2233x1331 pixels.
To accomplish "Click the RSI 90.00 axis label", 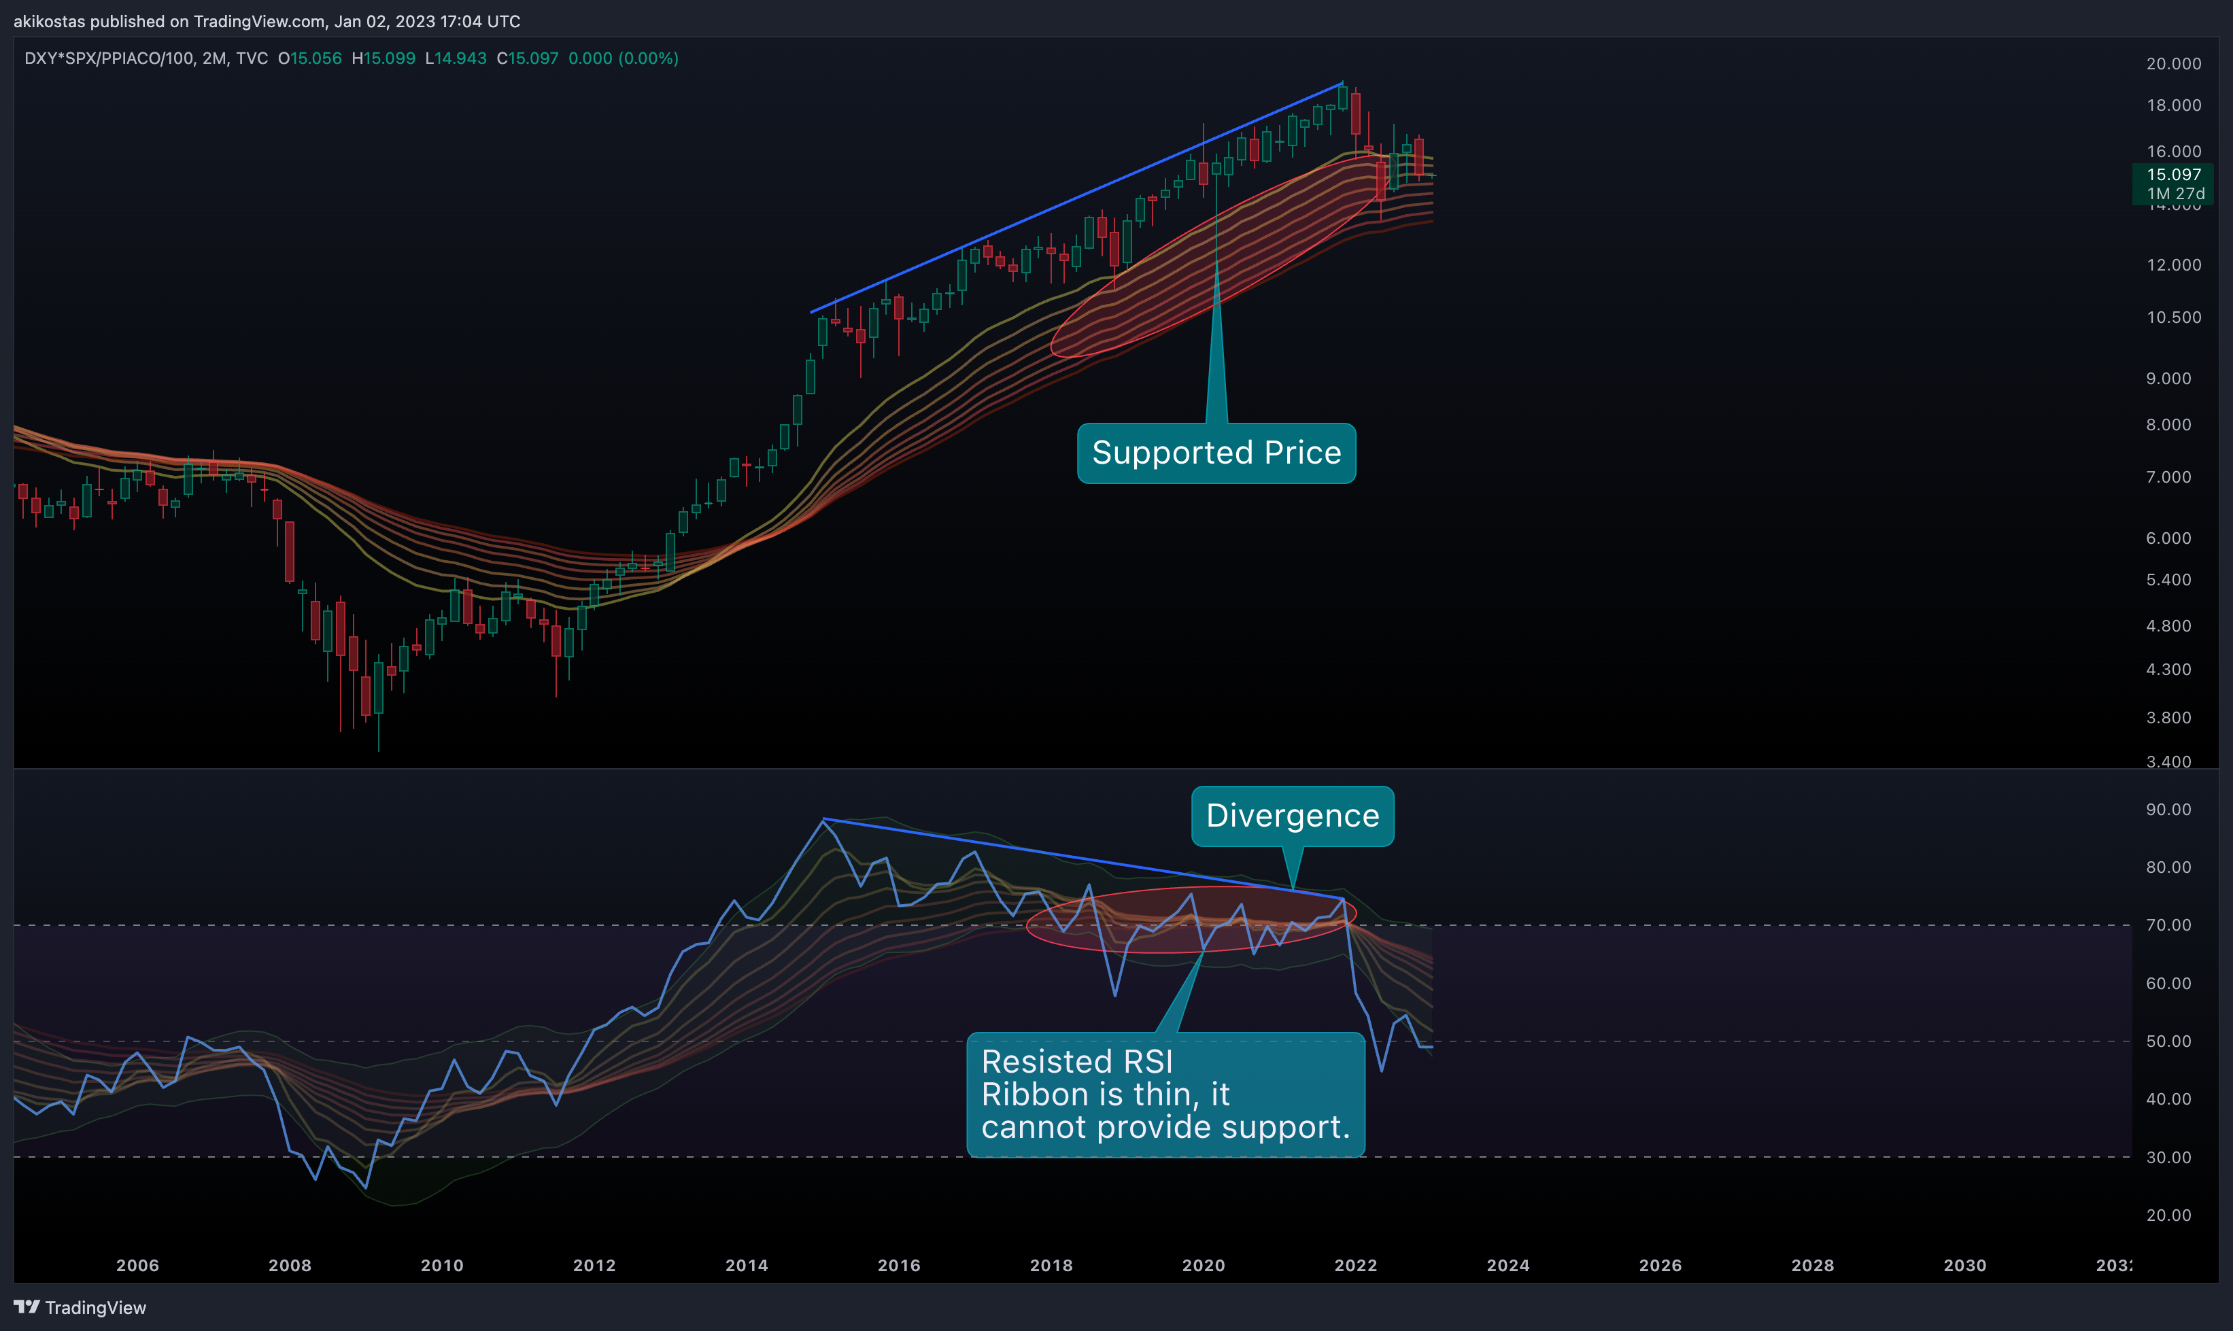I will 2168,810.
